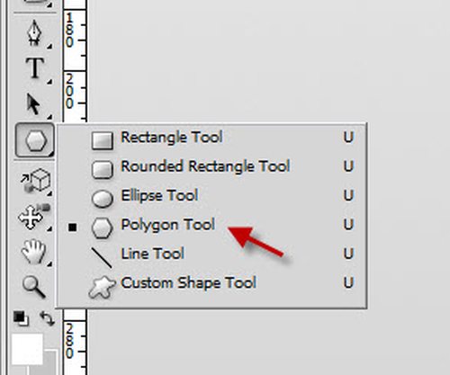Image resolution: width=450 pixels, height=375 pixels.
Task: Select the Hand tool
Action: coord(33,251)
